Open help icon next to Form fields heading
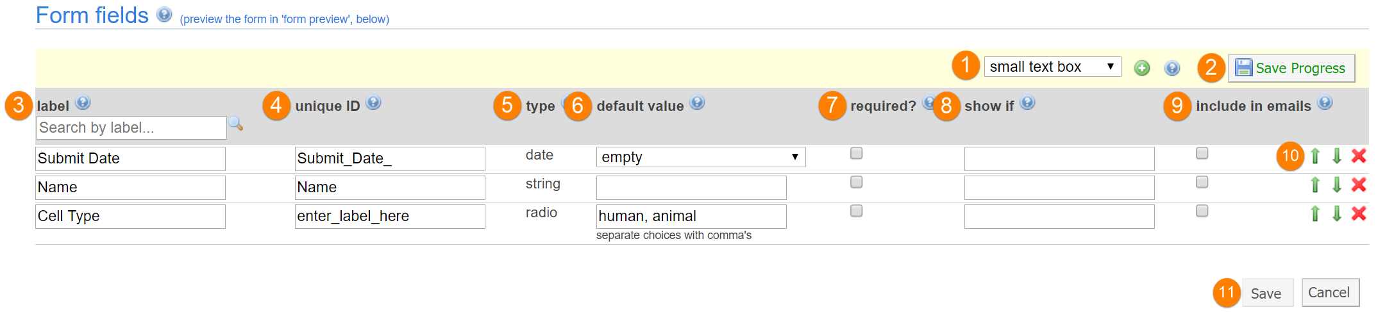 pos(164,15)
